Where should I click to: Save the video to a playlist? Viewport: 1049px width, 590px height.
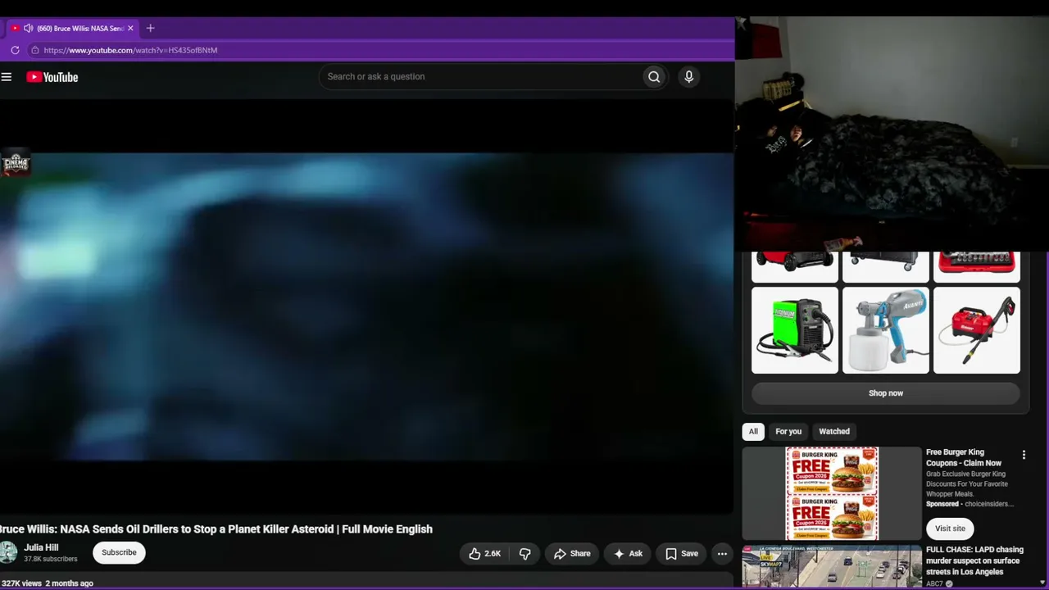(x=682, y=554)
